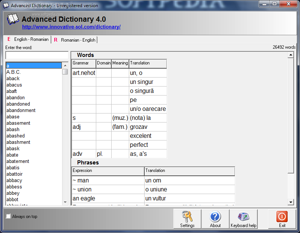Click the 'un/o oarecare' translation cell

tap(148, 109)
